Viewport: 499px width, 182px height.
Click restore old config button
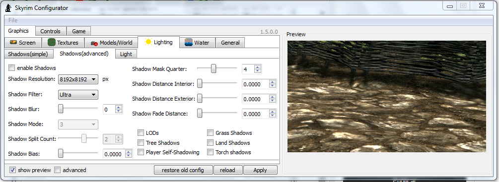point(183,170)
